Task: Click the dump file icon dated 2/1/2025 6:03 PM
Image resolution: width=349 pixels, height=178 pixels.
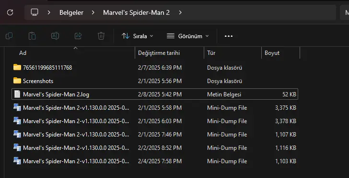Action: [x=17, y=121]
